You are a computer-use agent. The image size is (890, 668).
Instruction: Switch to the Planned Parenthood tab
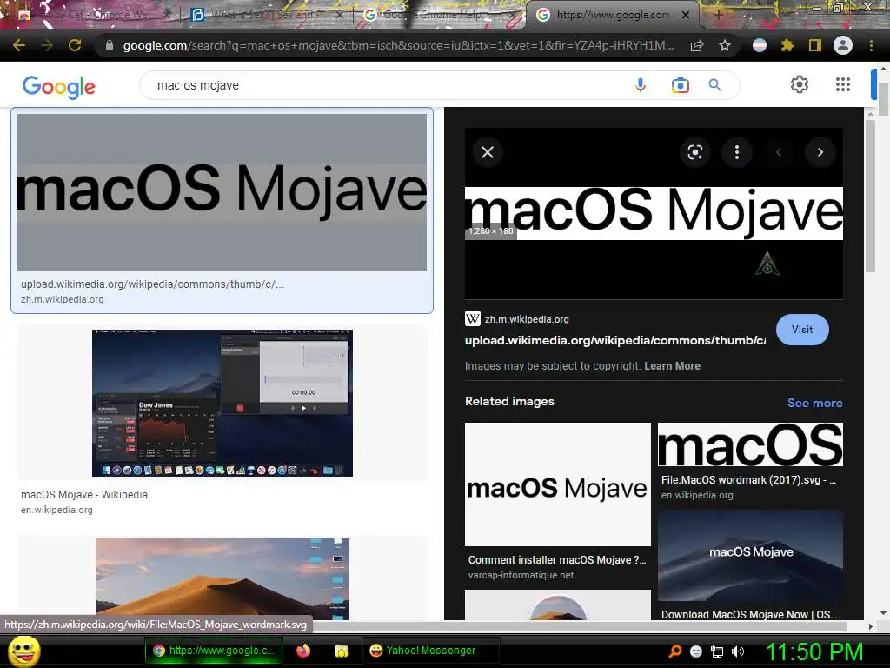tap(267, 15)
